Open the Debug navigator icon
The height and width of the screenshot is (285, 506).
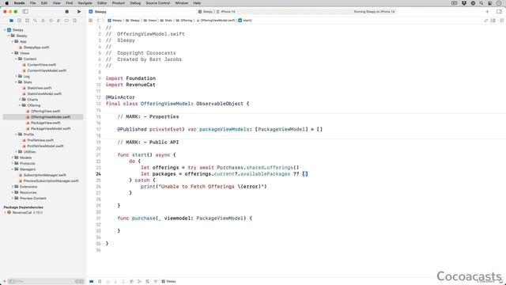click(59, 21)
